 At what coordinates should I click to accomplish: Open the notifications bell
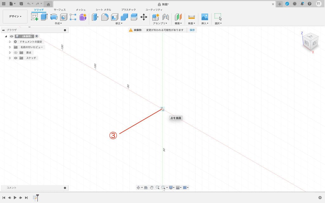coord(302,4)
